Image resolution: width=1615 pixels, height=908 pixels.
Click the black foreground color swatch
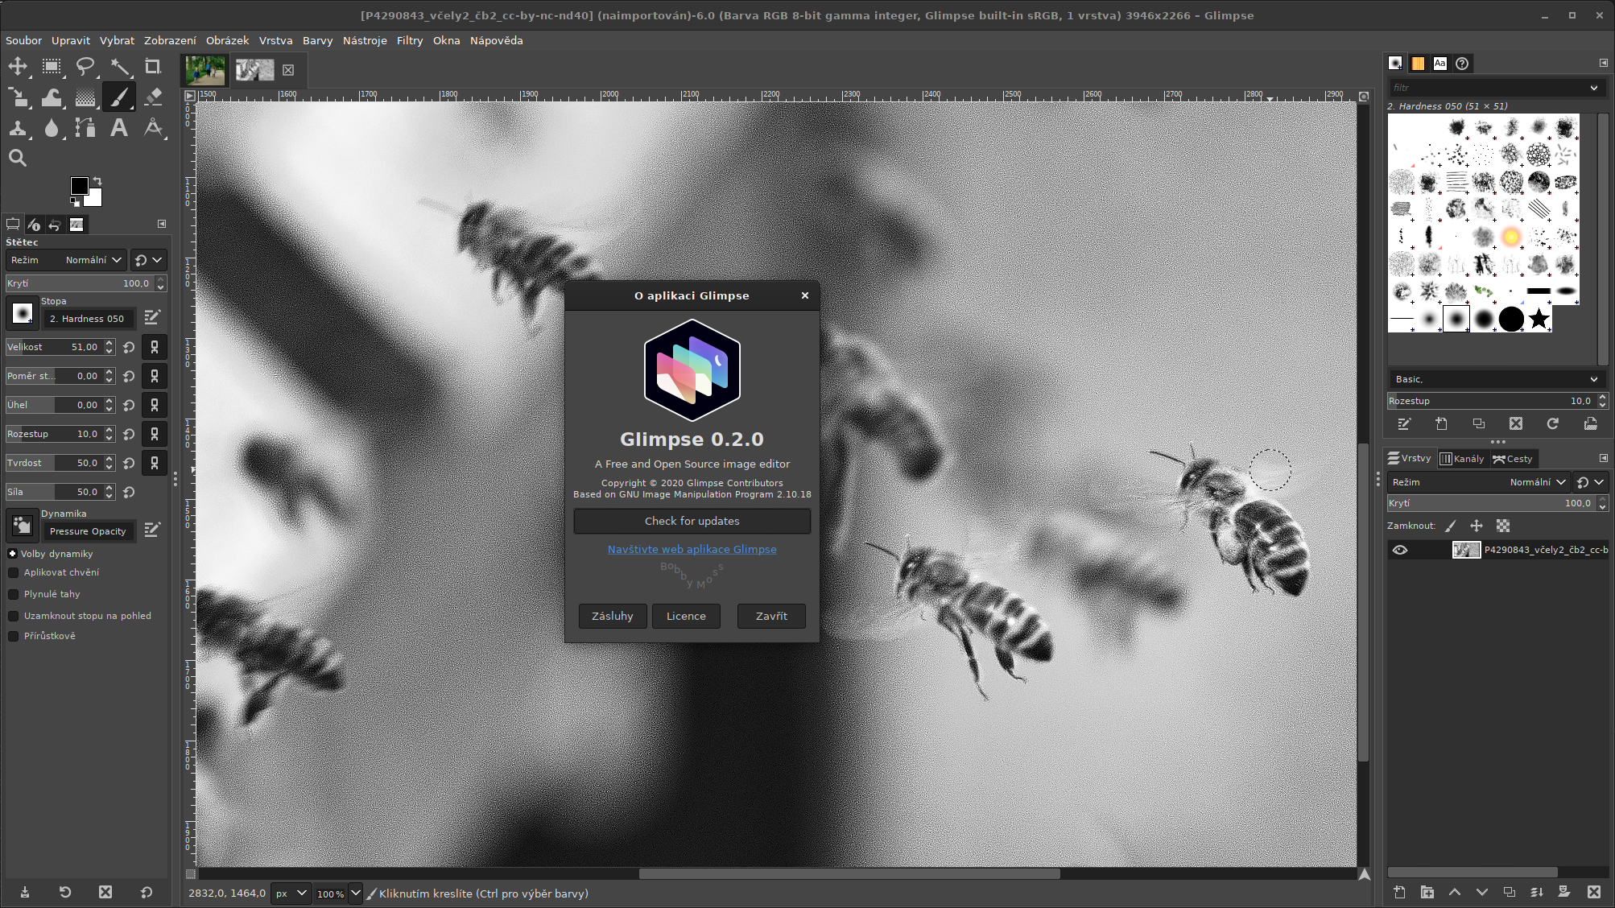pos(78,185)
